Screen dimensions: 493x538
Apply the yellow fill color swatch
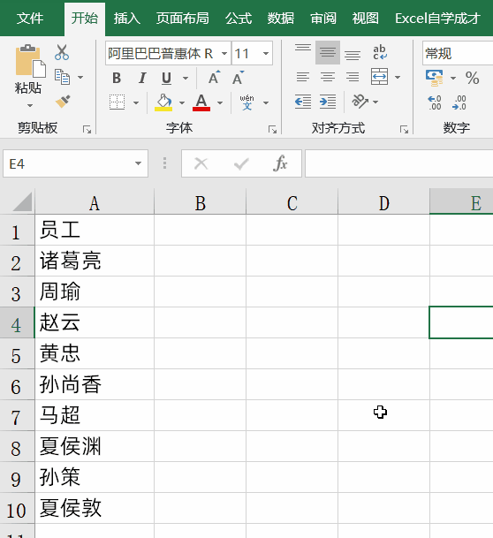tap(163, 102)
